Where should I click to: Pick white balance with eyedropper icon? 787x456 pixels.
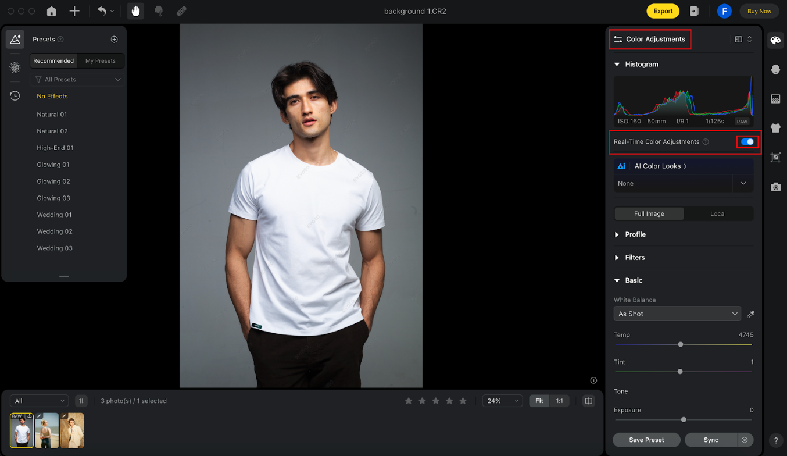tap(750, 314)
